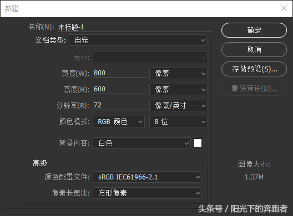Open the RGB 颜色 mode dropdown
Viewport: 293px width, 216px height.
tap(119, 122)
